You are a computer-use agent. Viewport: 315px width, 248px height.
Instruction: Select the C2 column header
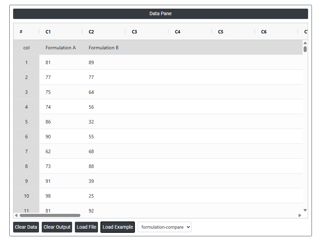[x=91, y=32]
